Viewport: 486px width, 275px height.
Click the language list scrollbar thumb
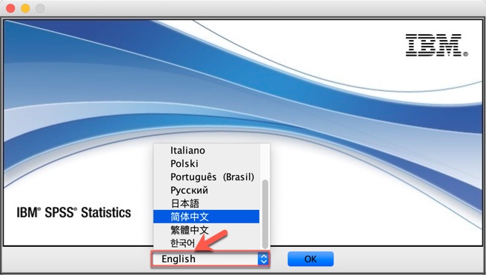pos(265,214)
